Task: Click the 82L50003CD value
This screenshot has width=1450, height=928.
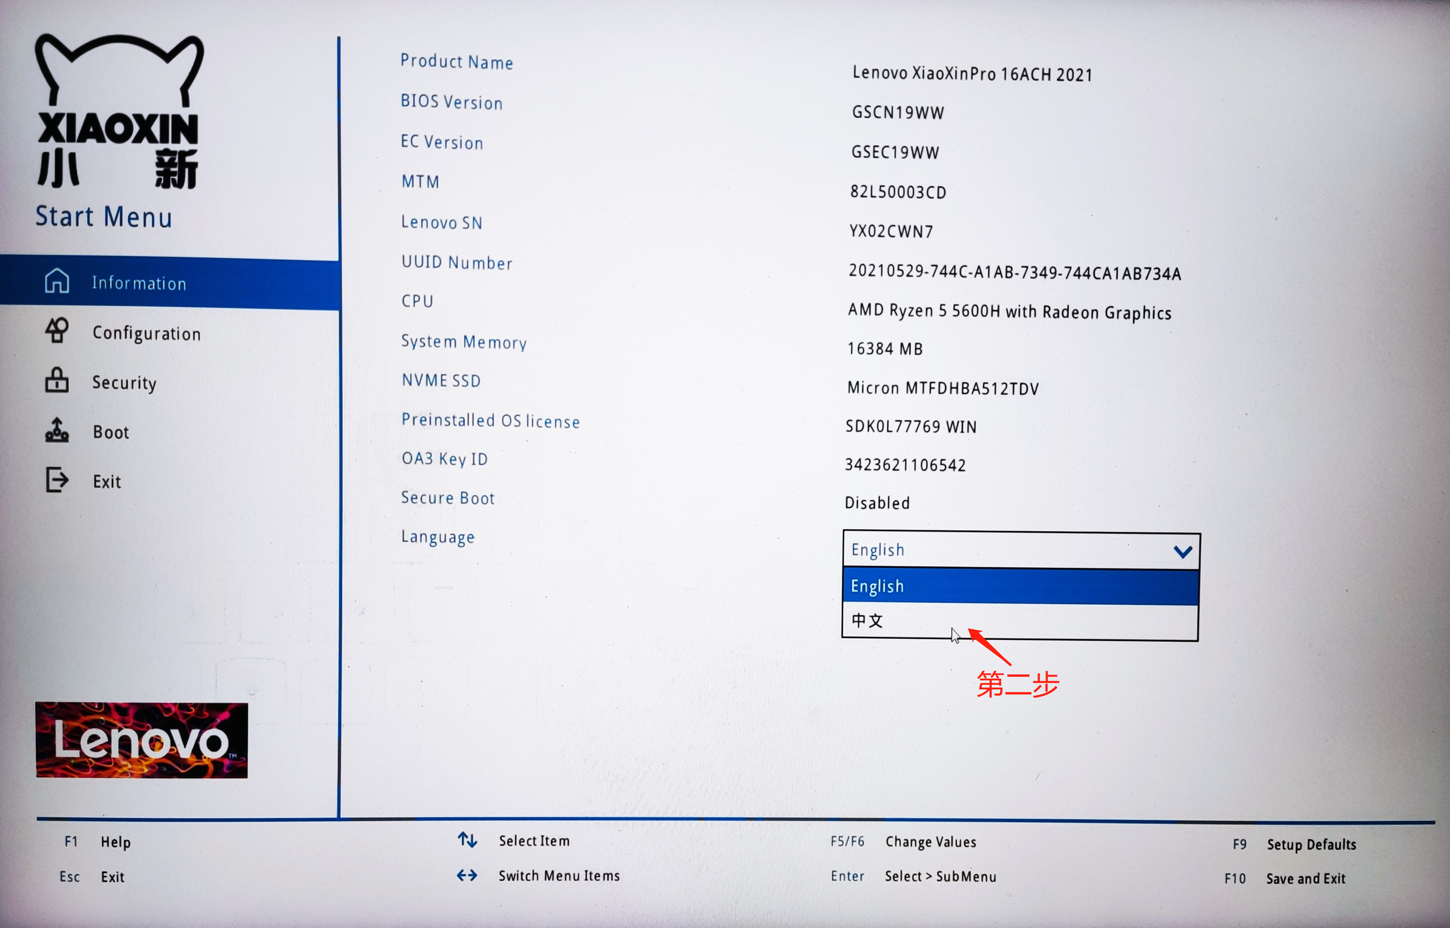Action: (x=898, y=192)
